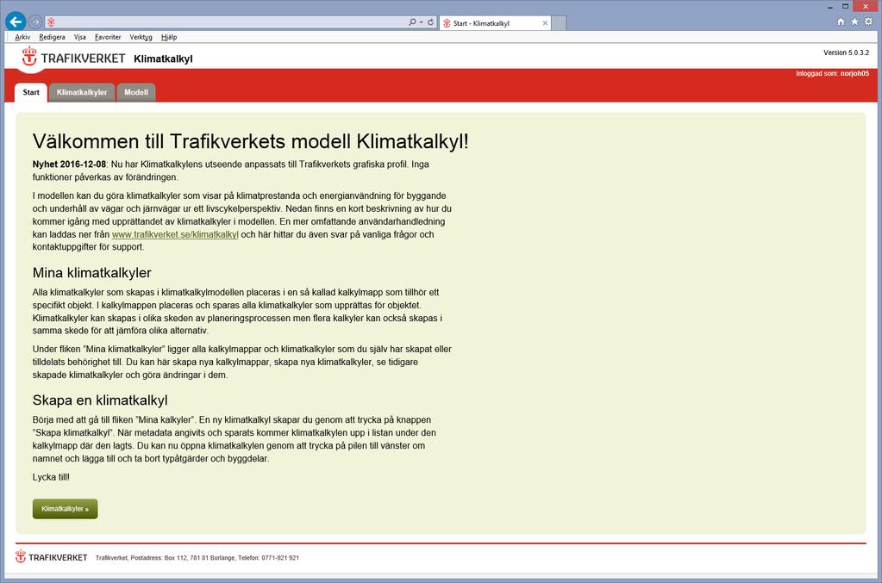Close the browser window

[865, 6]
